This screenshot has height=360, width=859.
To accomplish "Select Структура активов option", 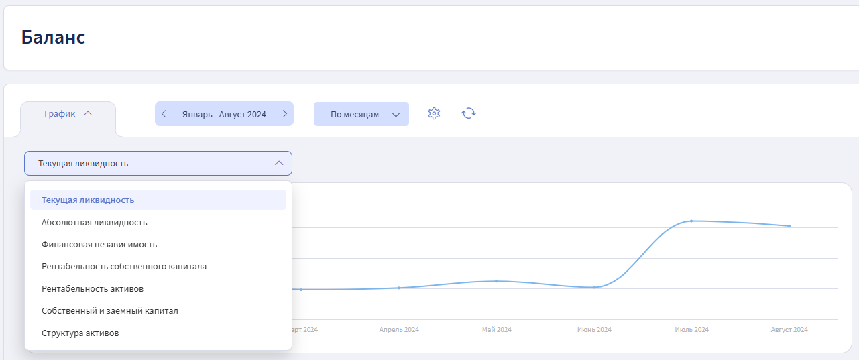I will pos(80,333).
